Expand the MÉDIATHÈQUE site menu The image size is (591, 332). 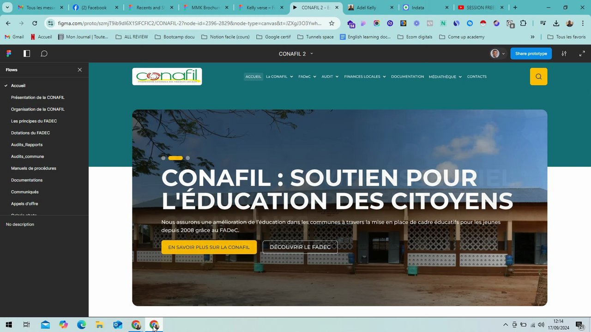pyautogui.click(x=445, y=77)
